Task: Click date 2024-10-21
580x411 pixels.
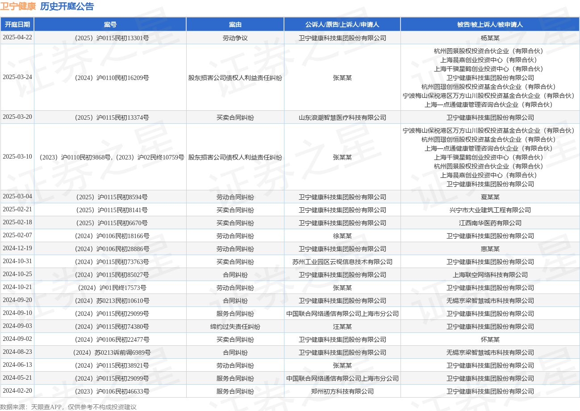Action: click(17, 287)
